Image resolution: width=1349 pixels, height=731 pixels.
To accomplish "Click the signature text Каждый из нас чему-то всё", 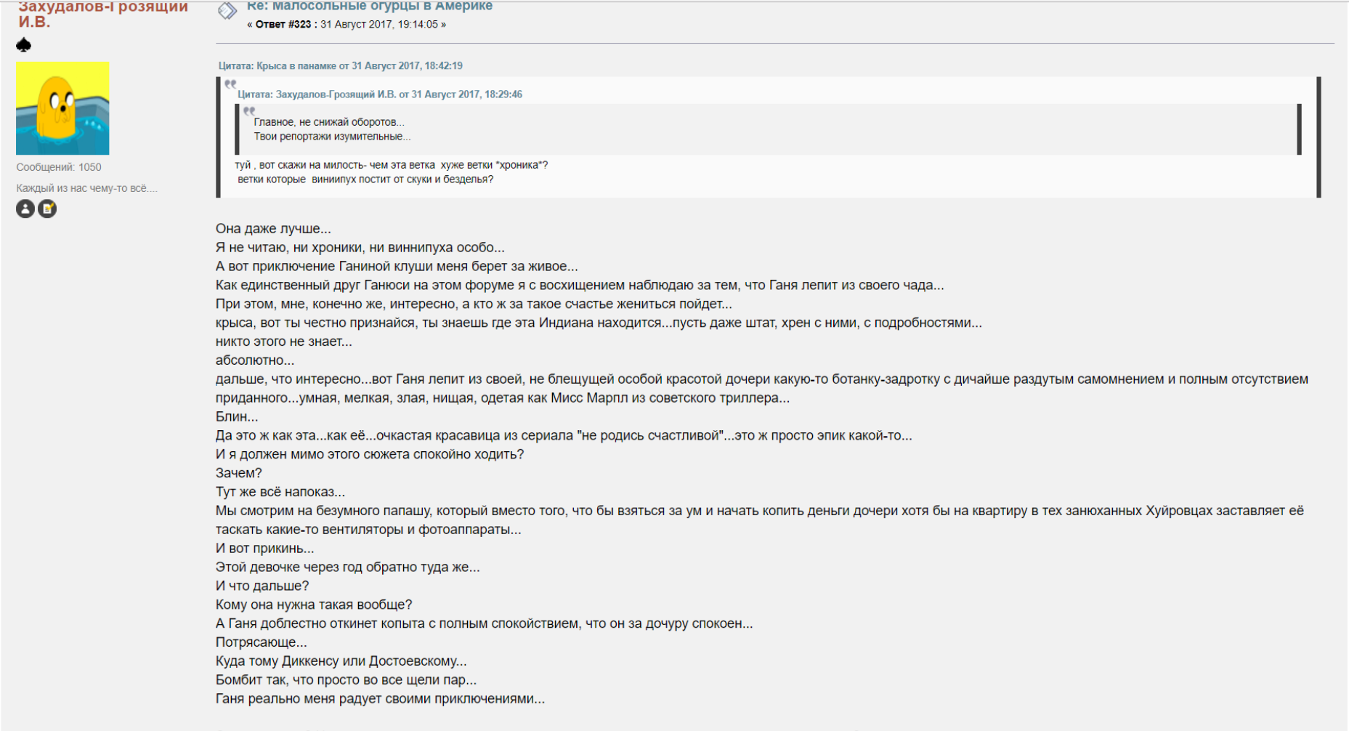I will (x=86, y=188).
